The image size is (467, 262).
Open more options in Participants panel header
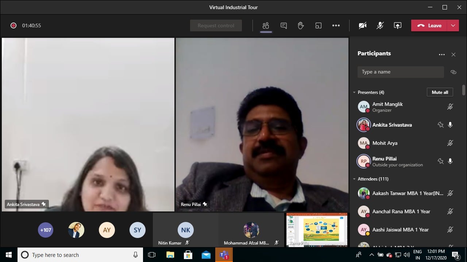[442, 55]
